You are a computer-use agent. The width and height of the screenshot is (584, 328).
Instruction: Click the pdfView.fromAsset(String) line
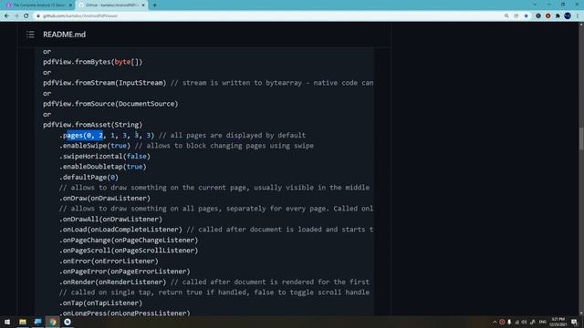[93, 125]
